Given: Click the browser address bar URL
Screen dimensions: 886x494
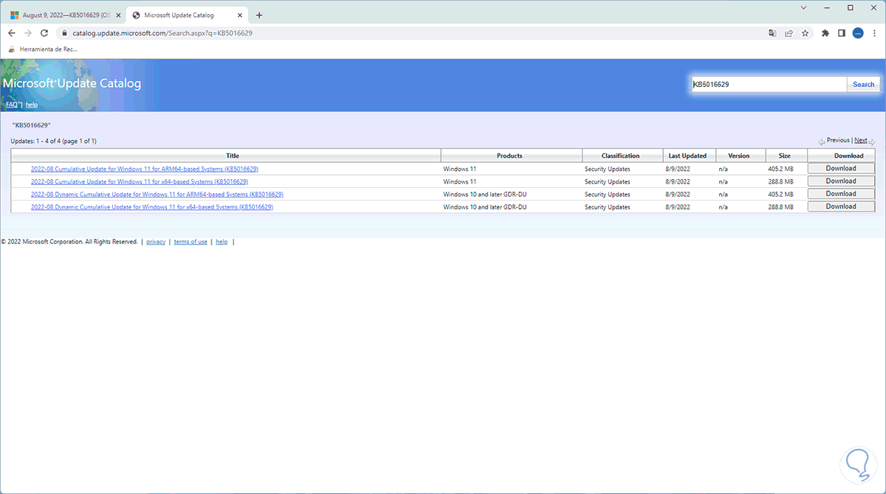Looking at the screenshot, I should click(x=164, y=33).
